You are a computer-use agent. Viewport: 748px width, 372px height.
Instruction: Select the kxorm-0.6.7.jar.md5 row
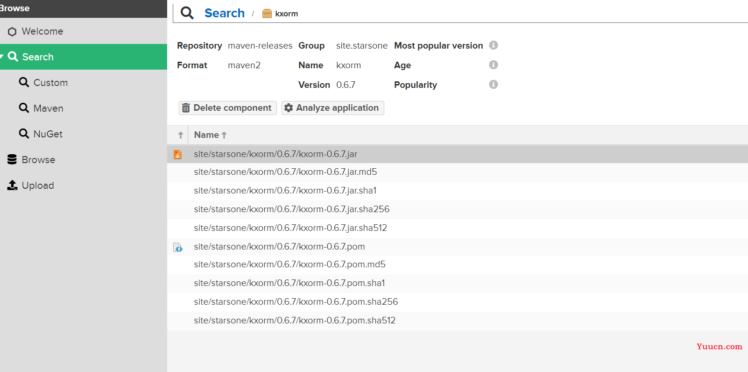(x=458, y=172)
